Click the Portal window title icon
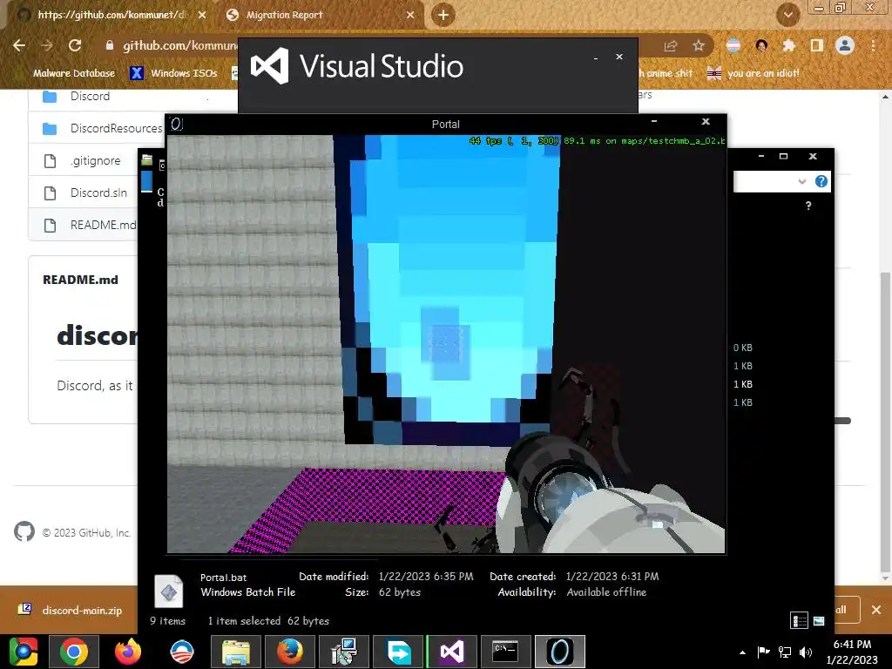Image resolution: width=892 pixels, height=669 pixels. (176, 124)
